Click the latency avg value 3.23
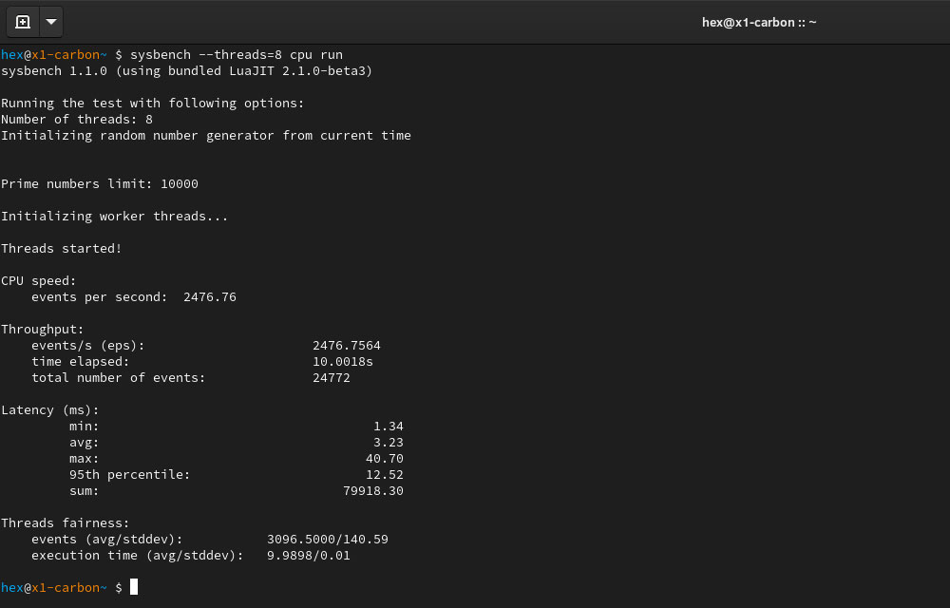The height and width of the screenshot is (608, 950). tap(388, 443)
